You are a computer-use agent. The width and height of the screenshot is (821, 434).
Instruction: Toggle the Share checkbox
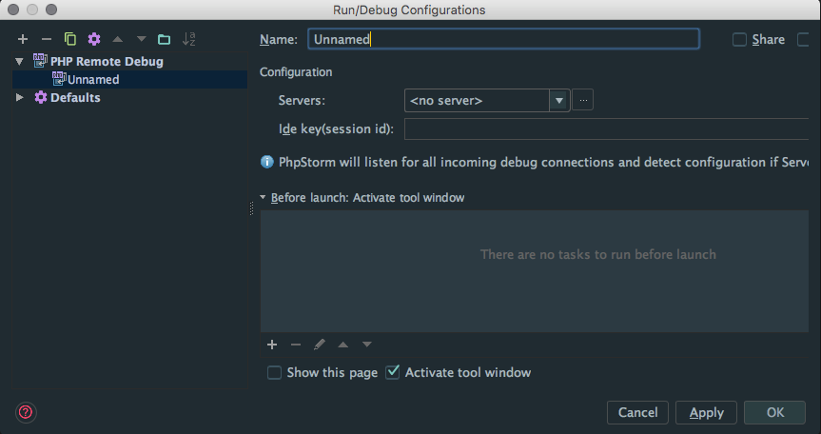[739, 40]
